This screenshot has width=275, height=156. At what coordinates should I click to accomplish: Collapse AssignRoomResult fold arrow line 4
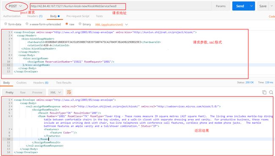(12, 110)
